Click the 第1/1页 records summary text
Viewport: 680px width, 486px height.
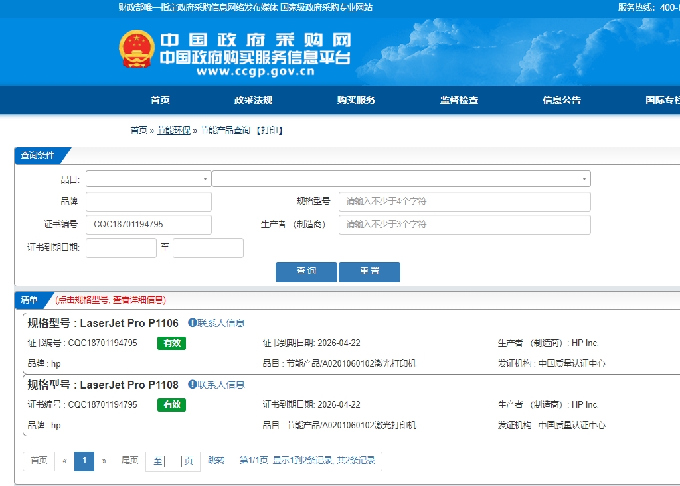click(307, 460)
